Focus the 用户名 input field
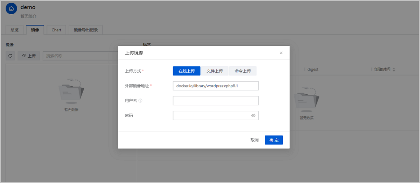 click(x=216, y=101)
